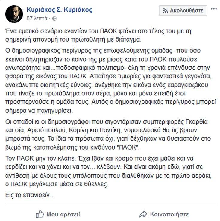Click the globe public-privacy icon

[54, 19]
